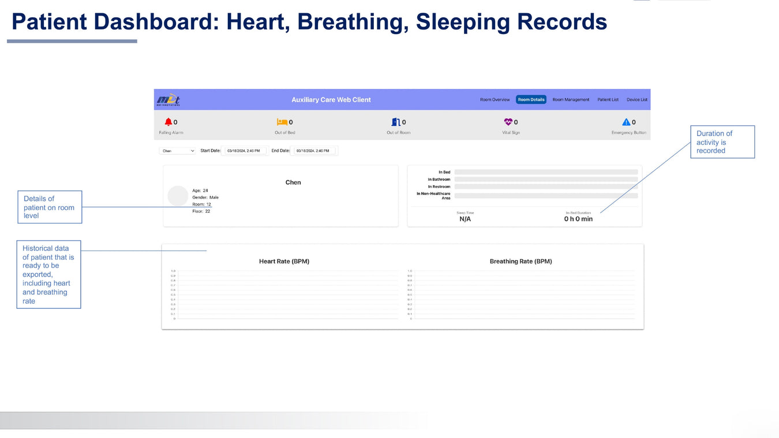Click the Start Date input field
The height and width of the screenshot is (438, 779).
tap(246, 151)
